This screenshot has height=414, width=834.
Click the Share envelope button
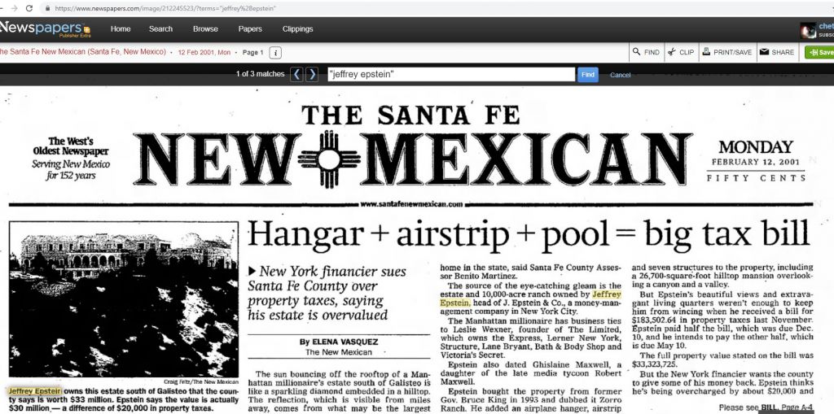[776, 52]
